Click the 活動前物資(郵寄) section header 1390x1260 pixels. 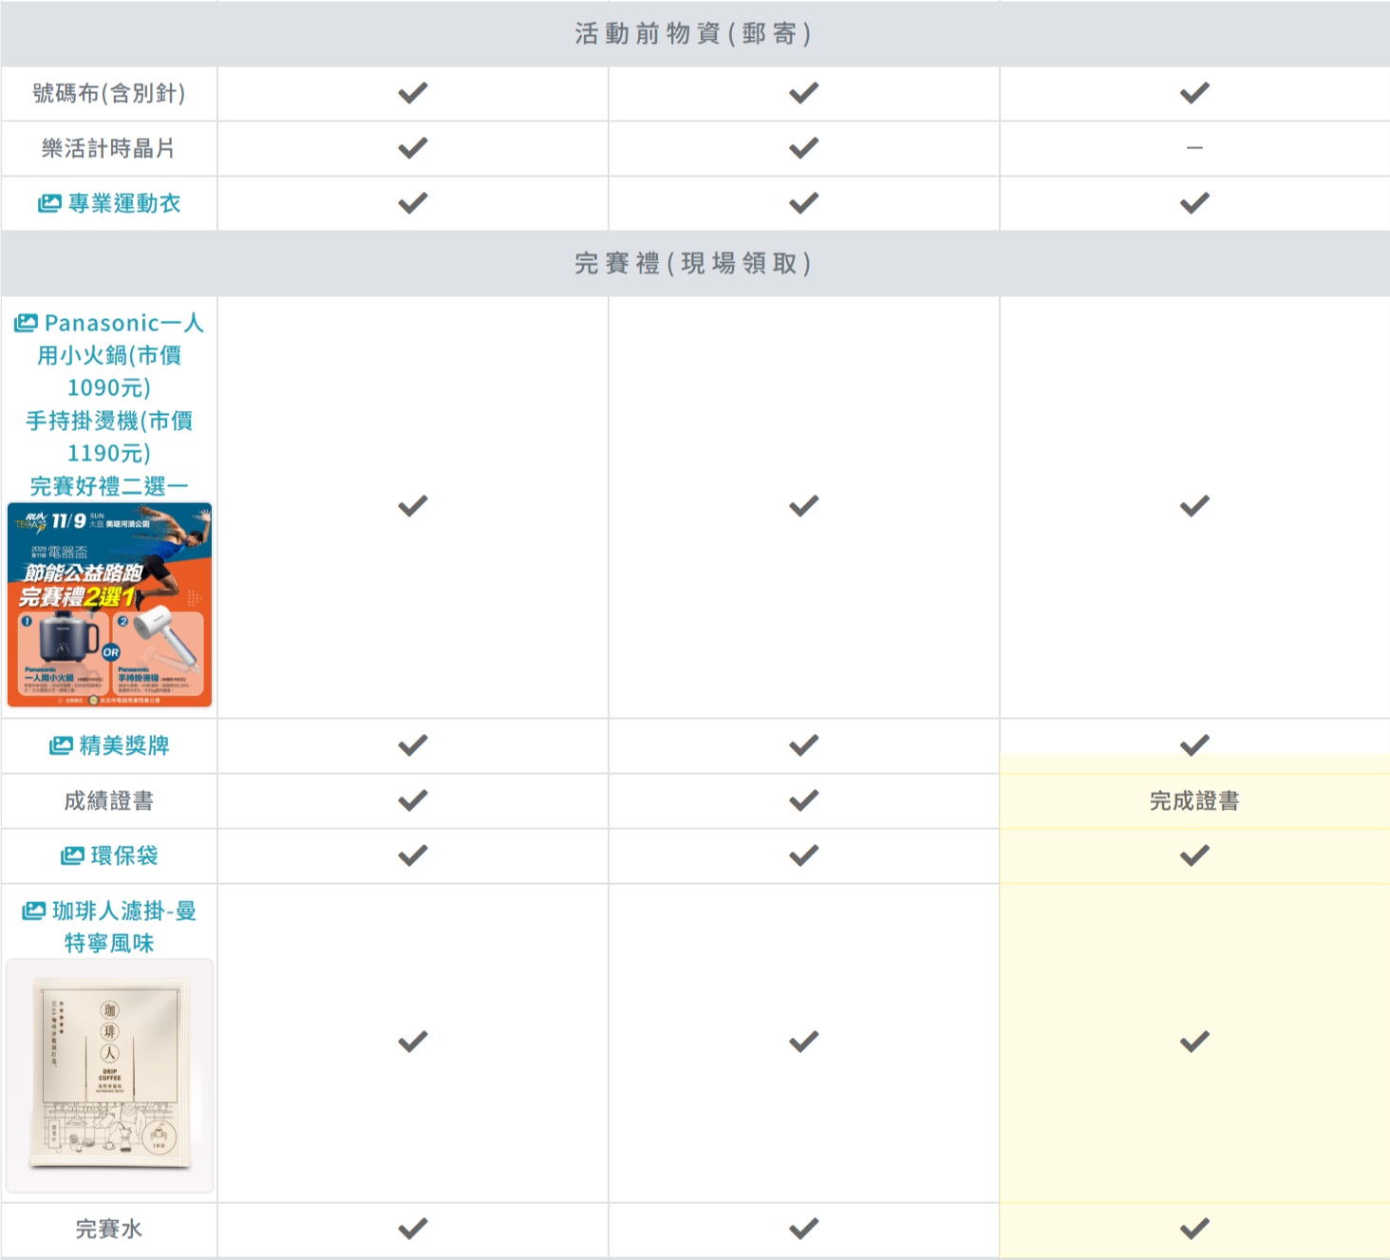click(694, 33)
